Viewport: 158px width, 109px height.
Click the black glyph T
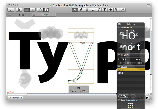(x=25, y=51)
